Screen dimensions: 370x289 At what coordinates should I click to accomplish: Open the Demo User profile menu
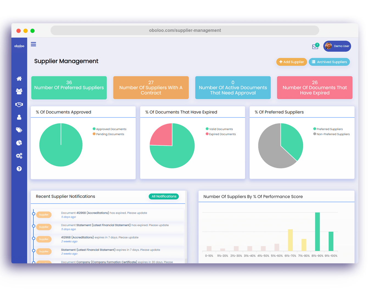[337, 46]
